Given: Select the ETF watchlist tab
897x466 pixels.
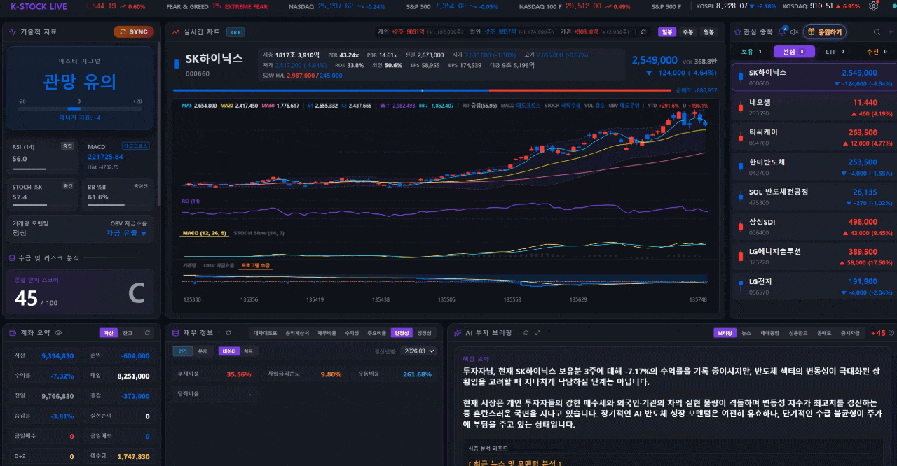Looking at the screenshot, I should tap(834, 52).
